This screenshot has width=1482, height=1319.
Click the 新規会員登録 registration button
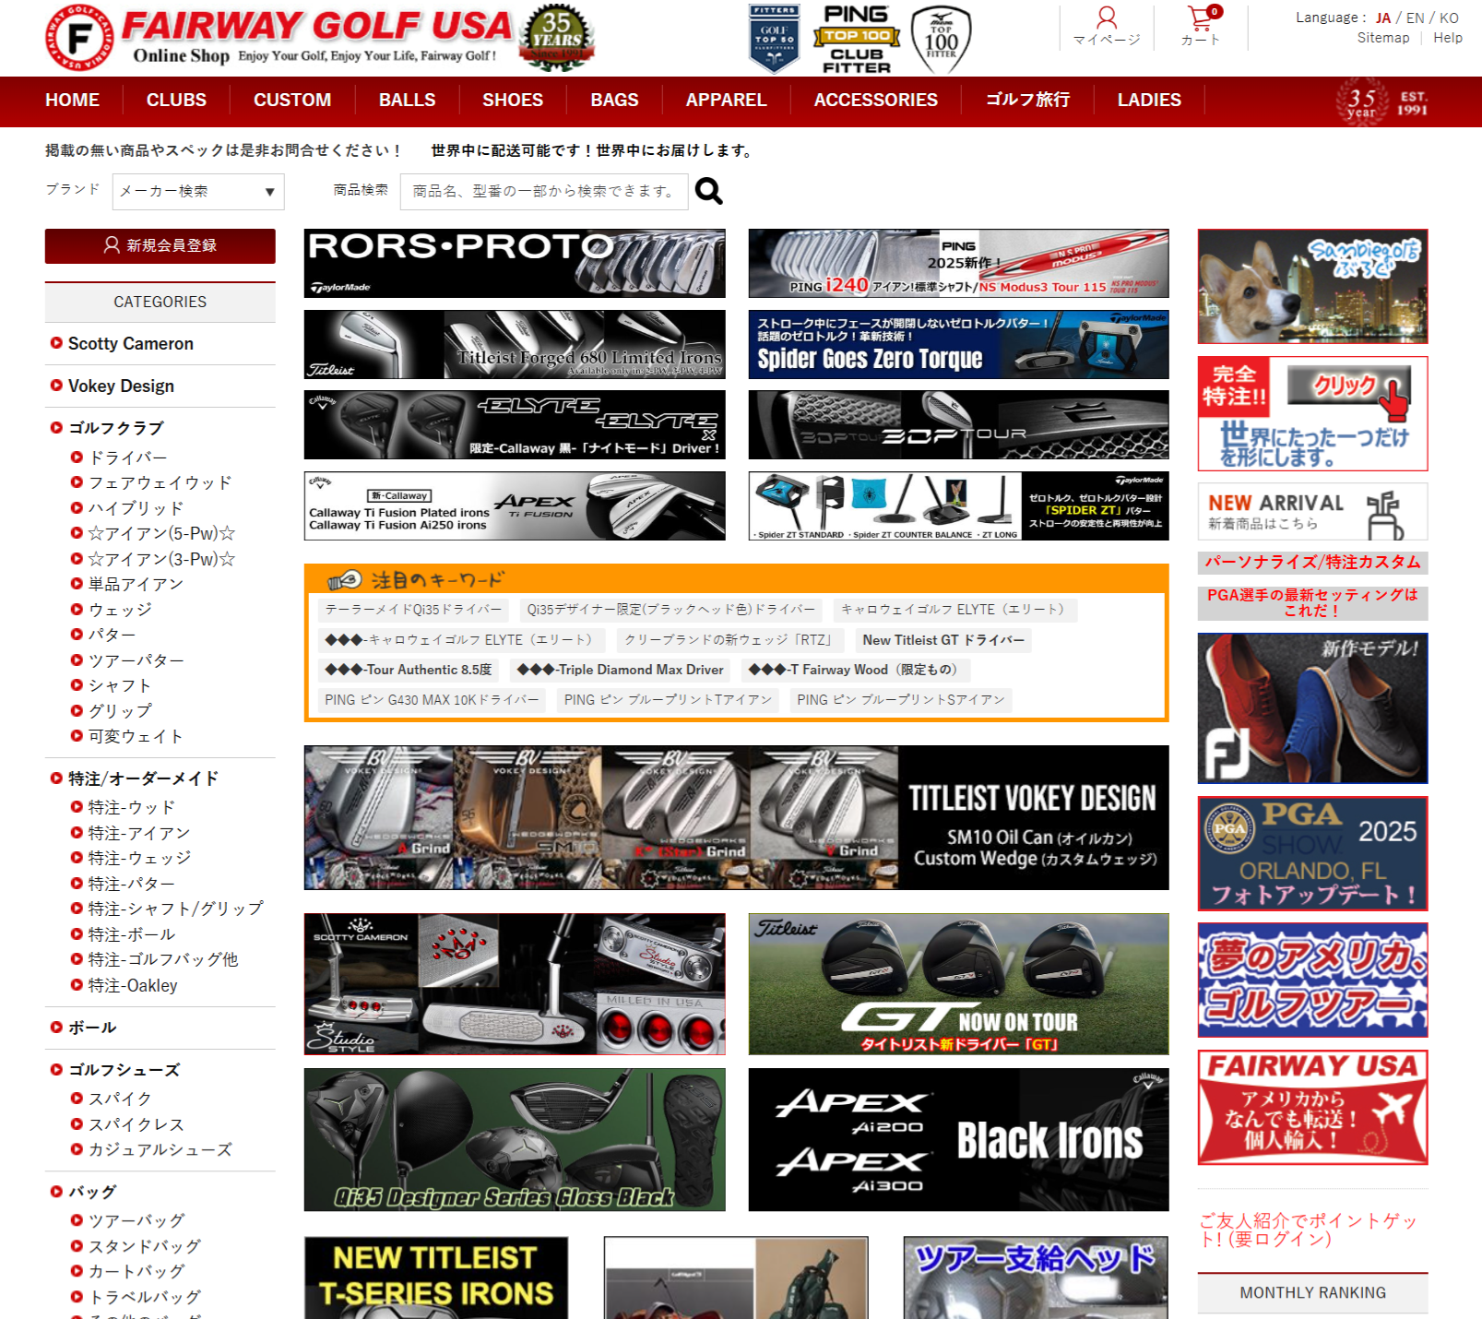[160, 246]
